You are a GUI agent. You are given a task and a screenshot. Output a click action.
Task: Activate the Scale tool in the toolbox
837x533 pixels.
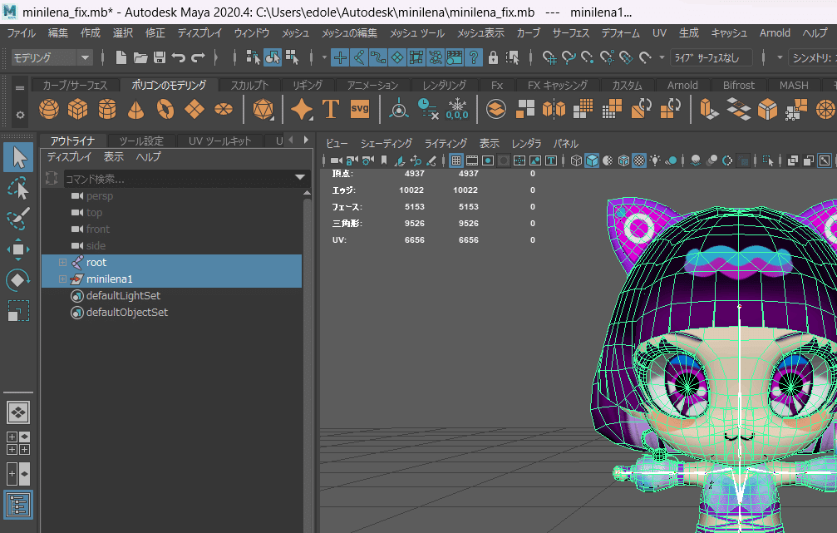[x=18, y=311]
